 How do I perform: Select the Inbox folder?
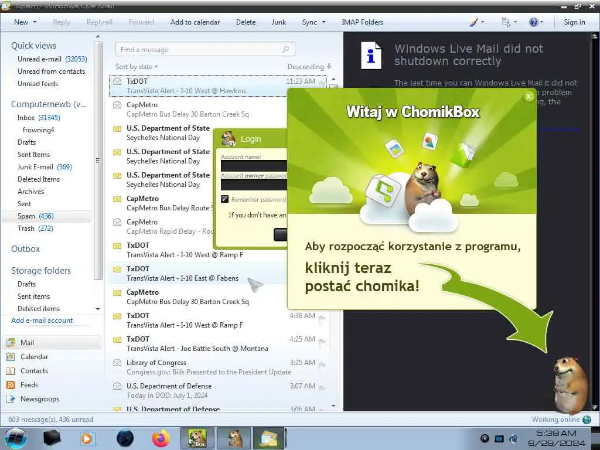coord(39,117)
